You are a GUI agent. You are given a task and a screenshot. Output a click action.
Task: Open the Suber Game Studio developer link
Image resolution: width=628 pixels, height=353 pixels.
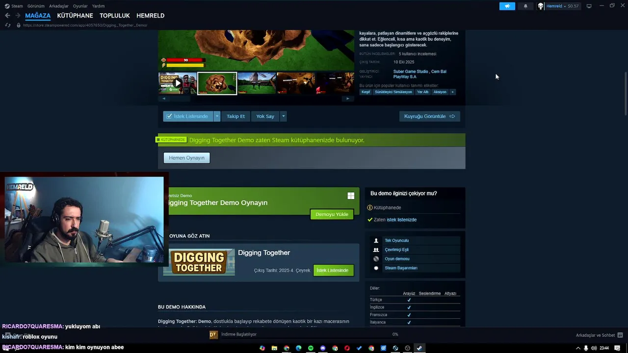click(x=411, y=72)
